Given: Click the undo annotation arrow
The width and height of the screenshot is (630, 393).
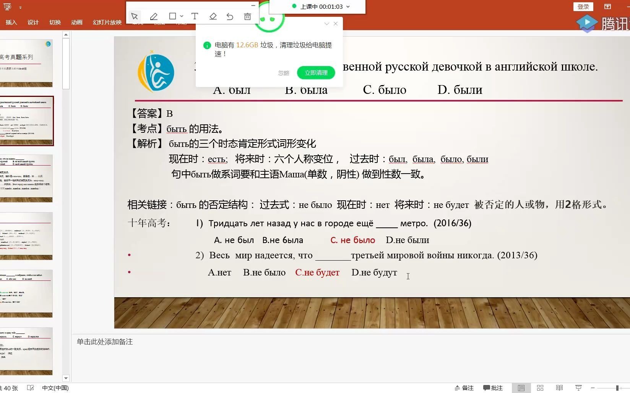Looking at the screenshot, I should (230, 16).
